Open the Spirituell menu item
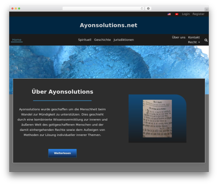218x185 pixels. 85,40
